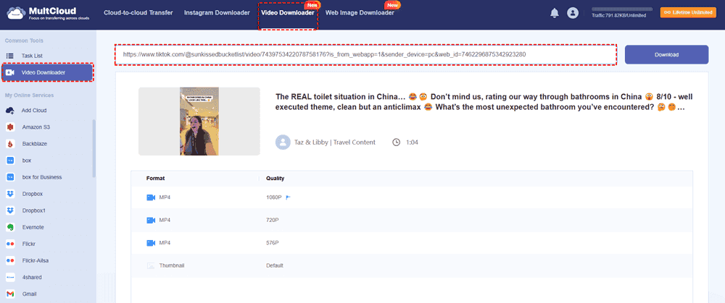
Task: Click the 1:04 duration text
Action: (x=412, y=142)
